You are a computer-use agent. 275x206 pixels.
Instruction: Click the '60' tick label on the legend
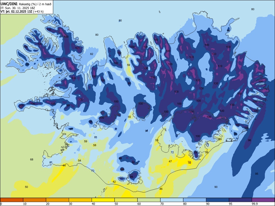click(139, 204)
